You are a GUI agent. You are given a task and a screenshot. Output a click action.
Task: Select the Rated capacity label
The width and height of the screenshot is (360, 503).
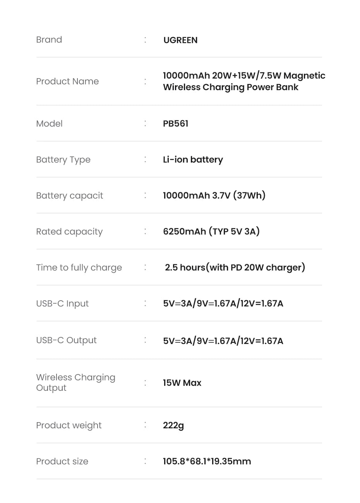pyautogui.click(x=69, y=232)
